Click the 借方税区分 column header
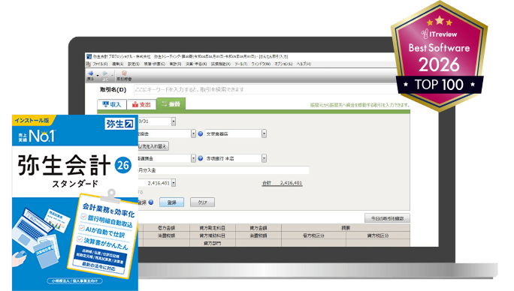The width and height of the screenshot is (514, 291). point(313,235)
